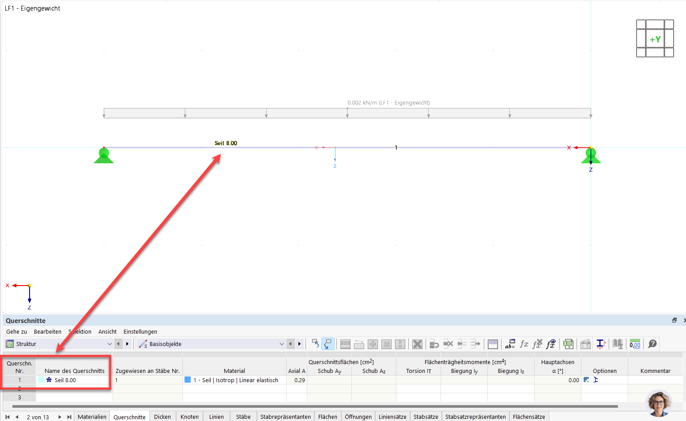686x421 pixels.
Task: Click the Knoten tab at bottom
Action: click(189, 416)
